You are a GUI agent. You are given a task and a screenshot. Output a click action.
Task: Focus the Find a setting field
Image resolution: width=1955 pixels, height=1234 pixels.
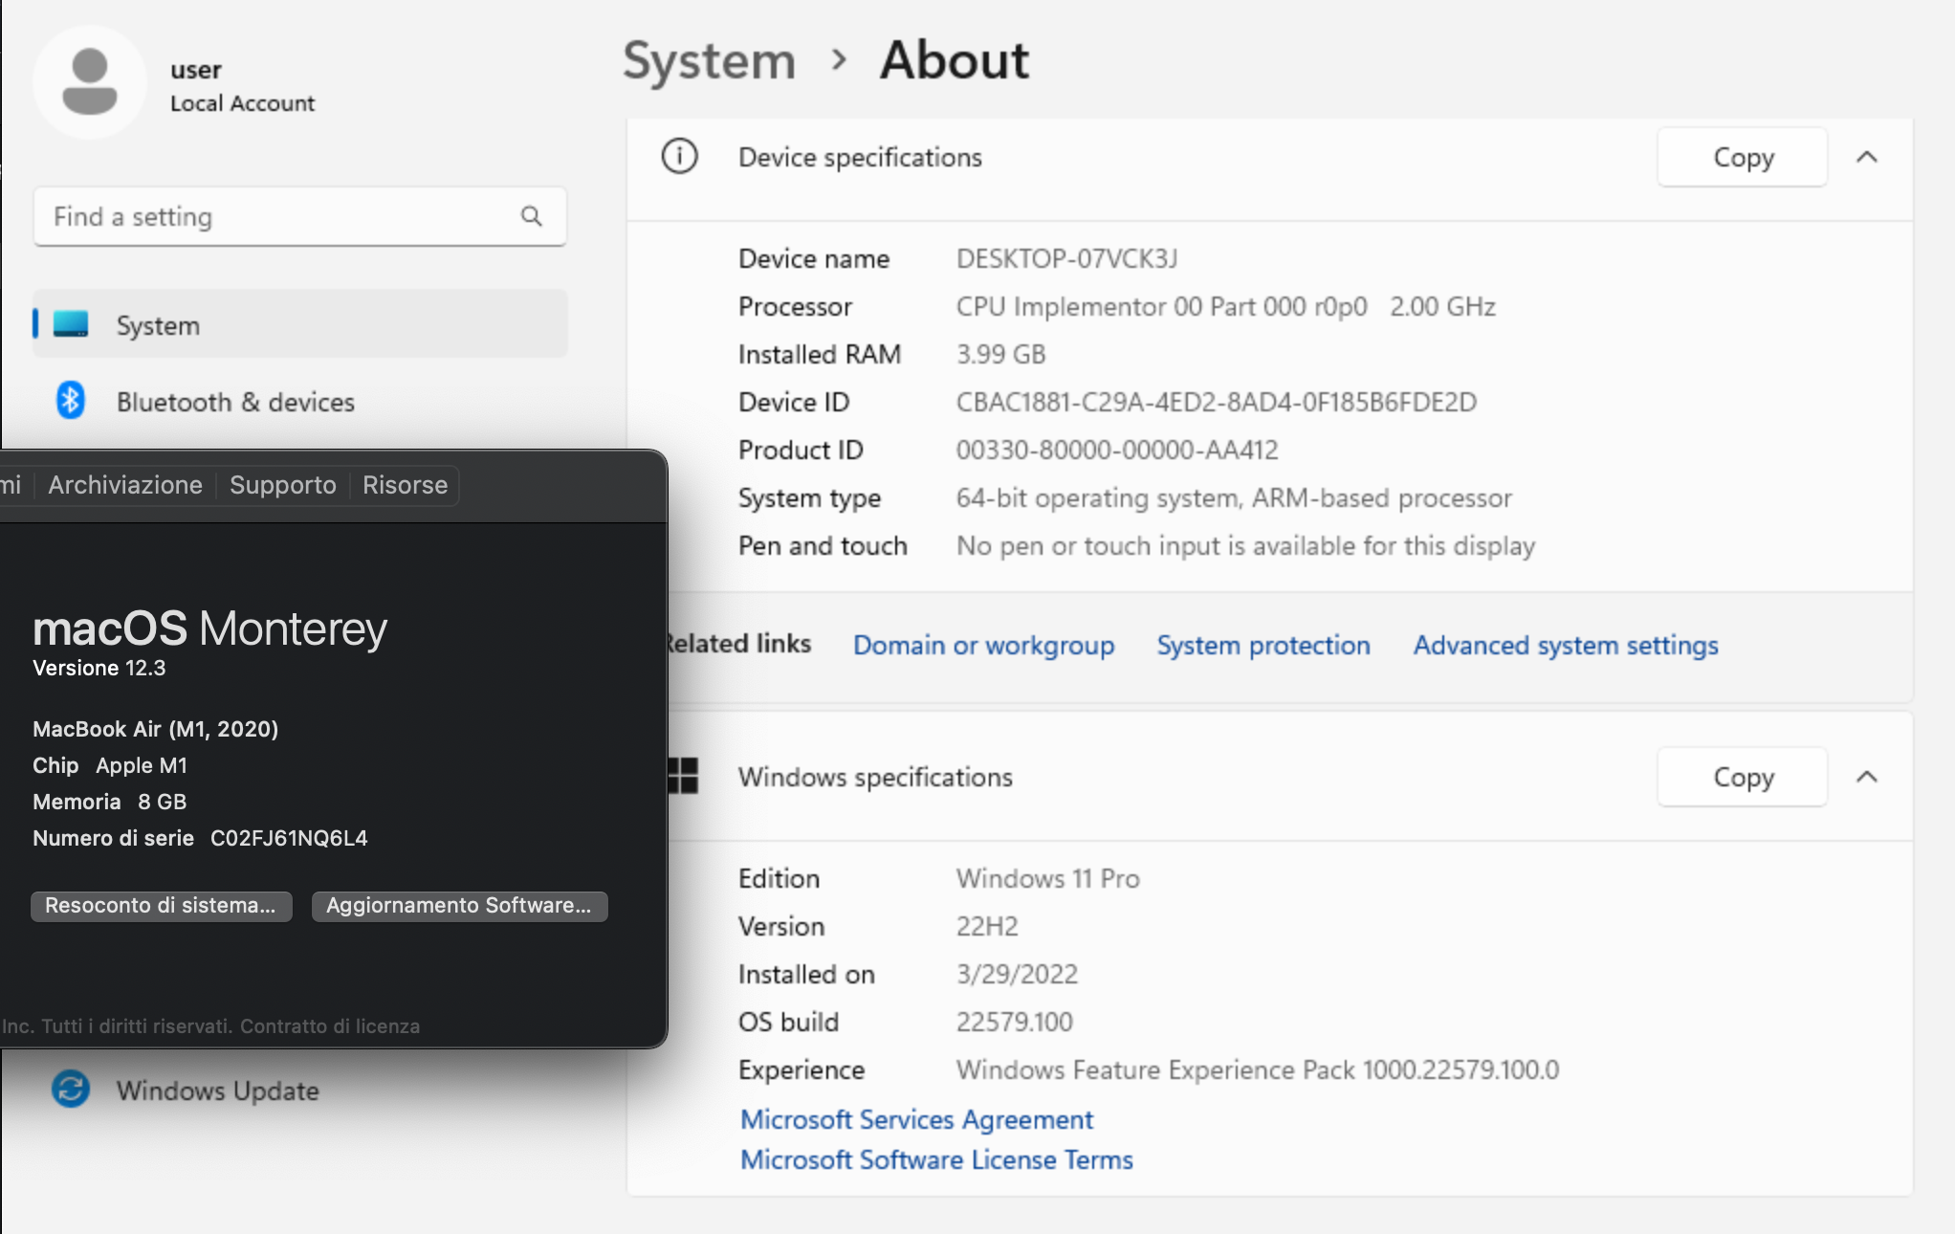[x=277, y=216]
